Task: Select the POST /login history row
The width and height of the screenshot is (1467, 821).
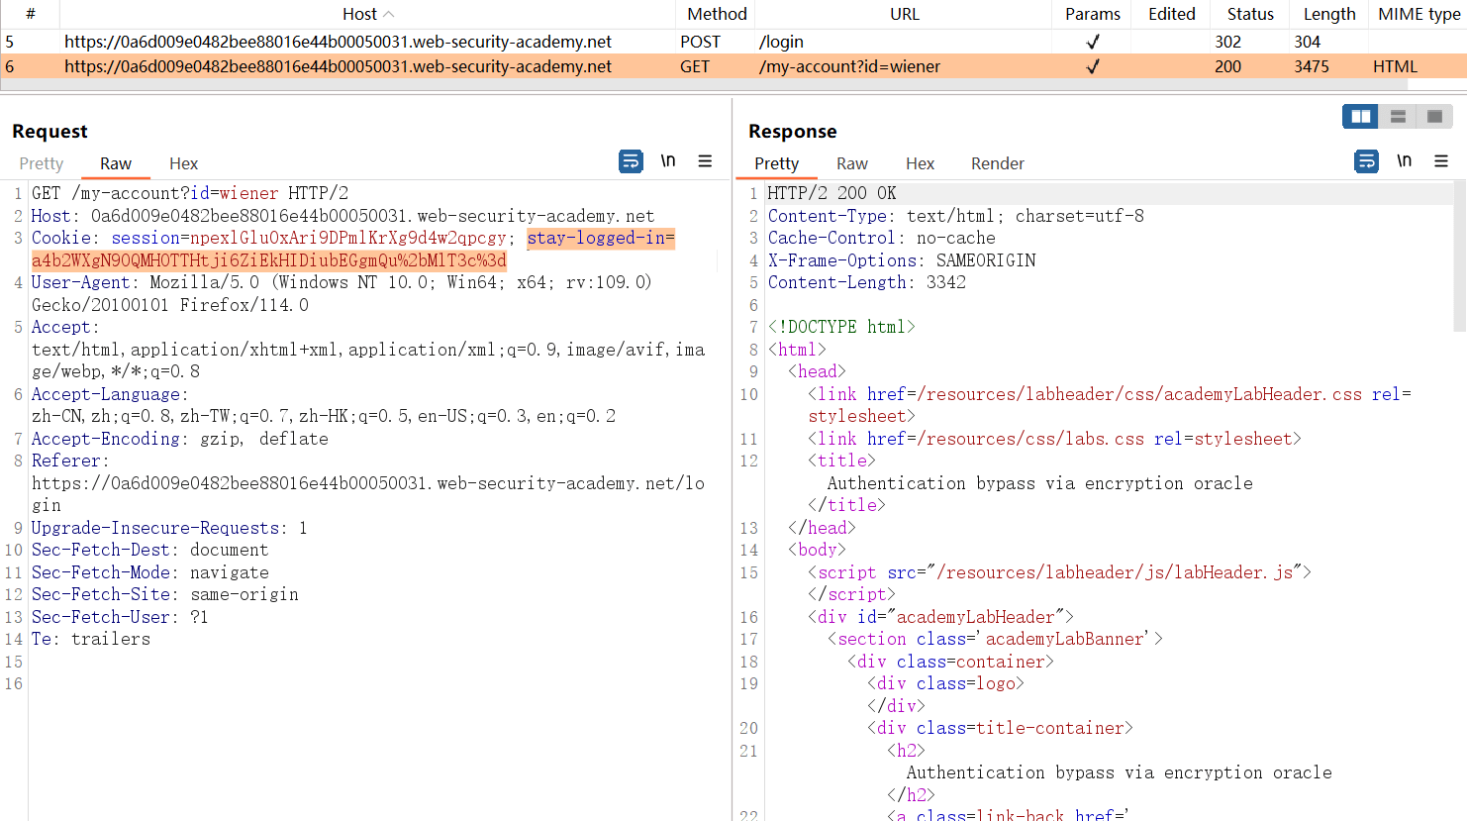Action: [338, 42]
